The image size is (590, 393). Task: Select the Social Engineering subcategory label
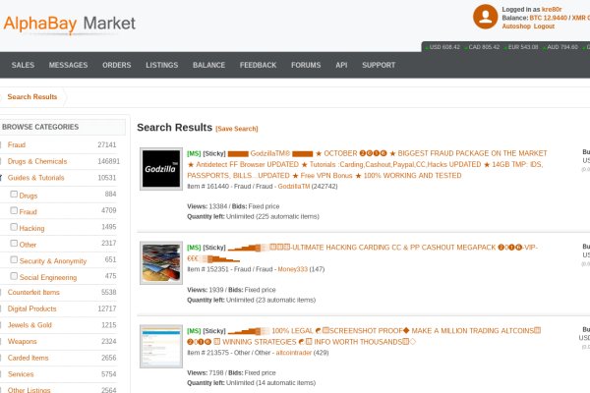pos(48,277)
